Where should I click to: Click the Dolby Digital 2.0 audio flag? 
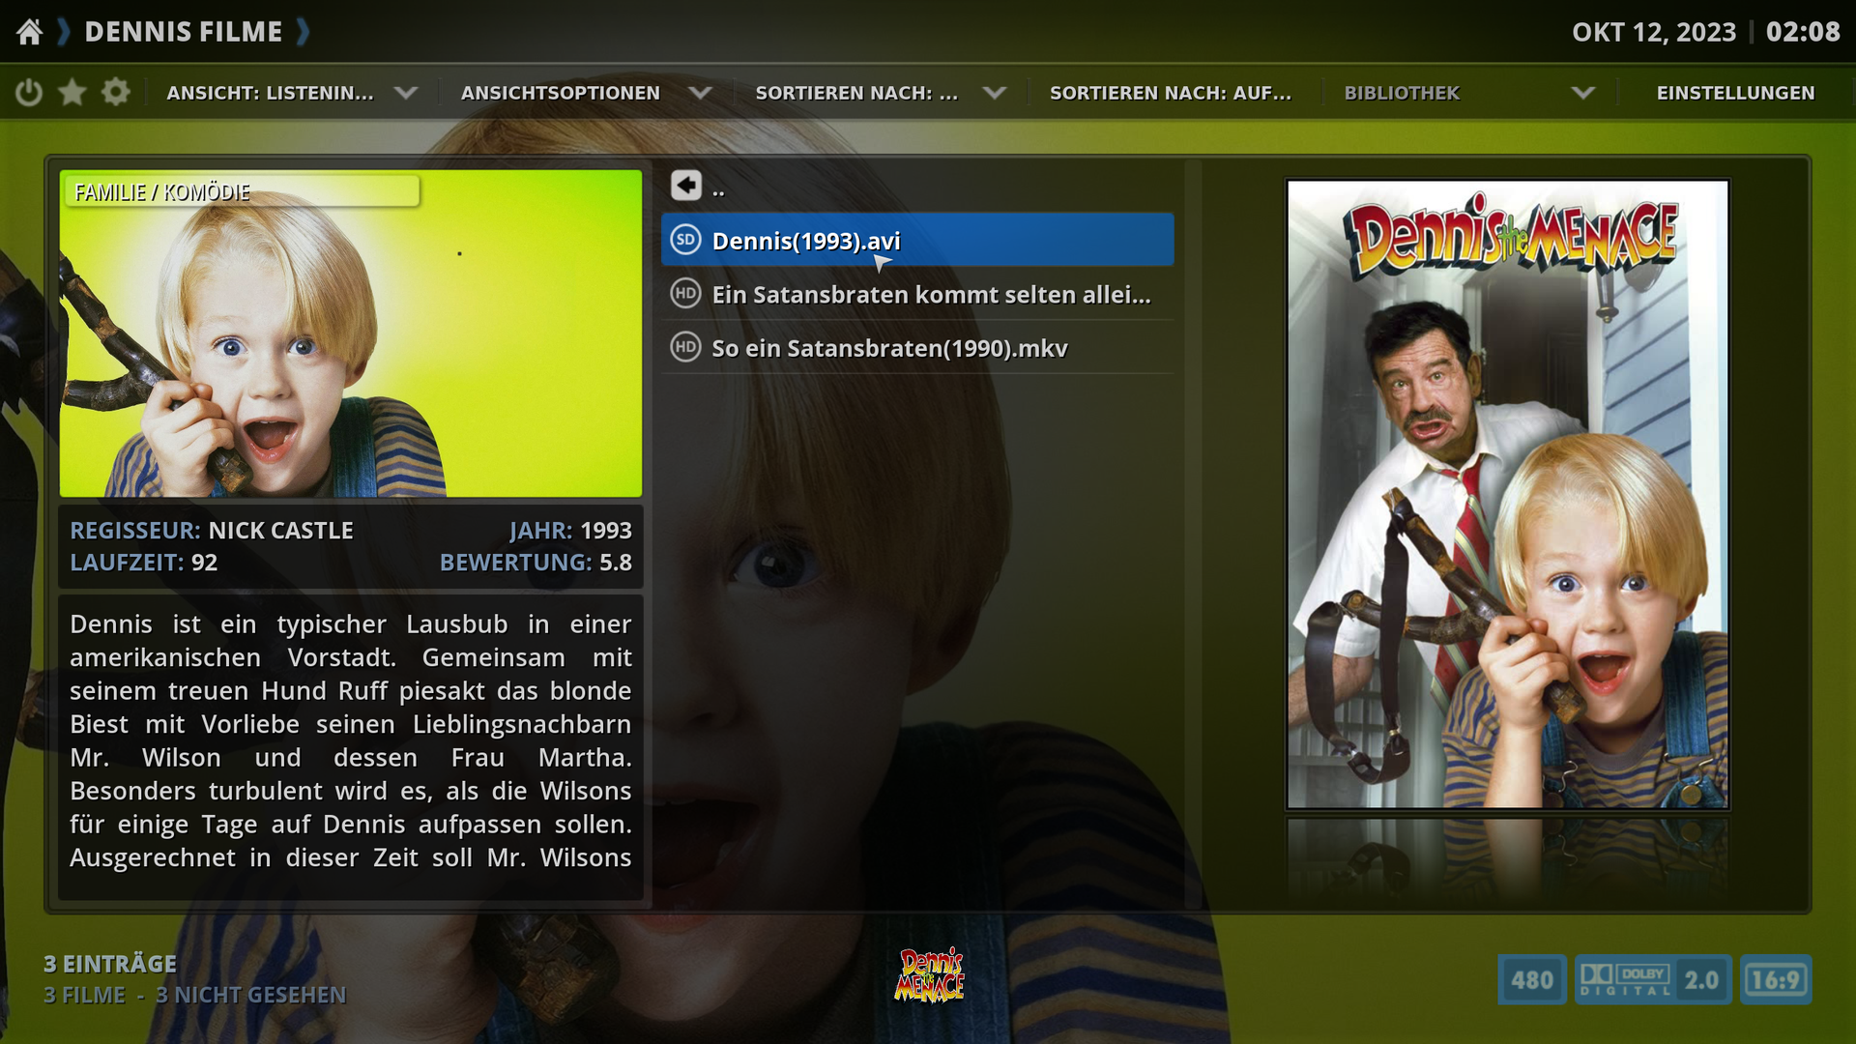tap(1653, 980)
